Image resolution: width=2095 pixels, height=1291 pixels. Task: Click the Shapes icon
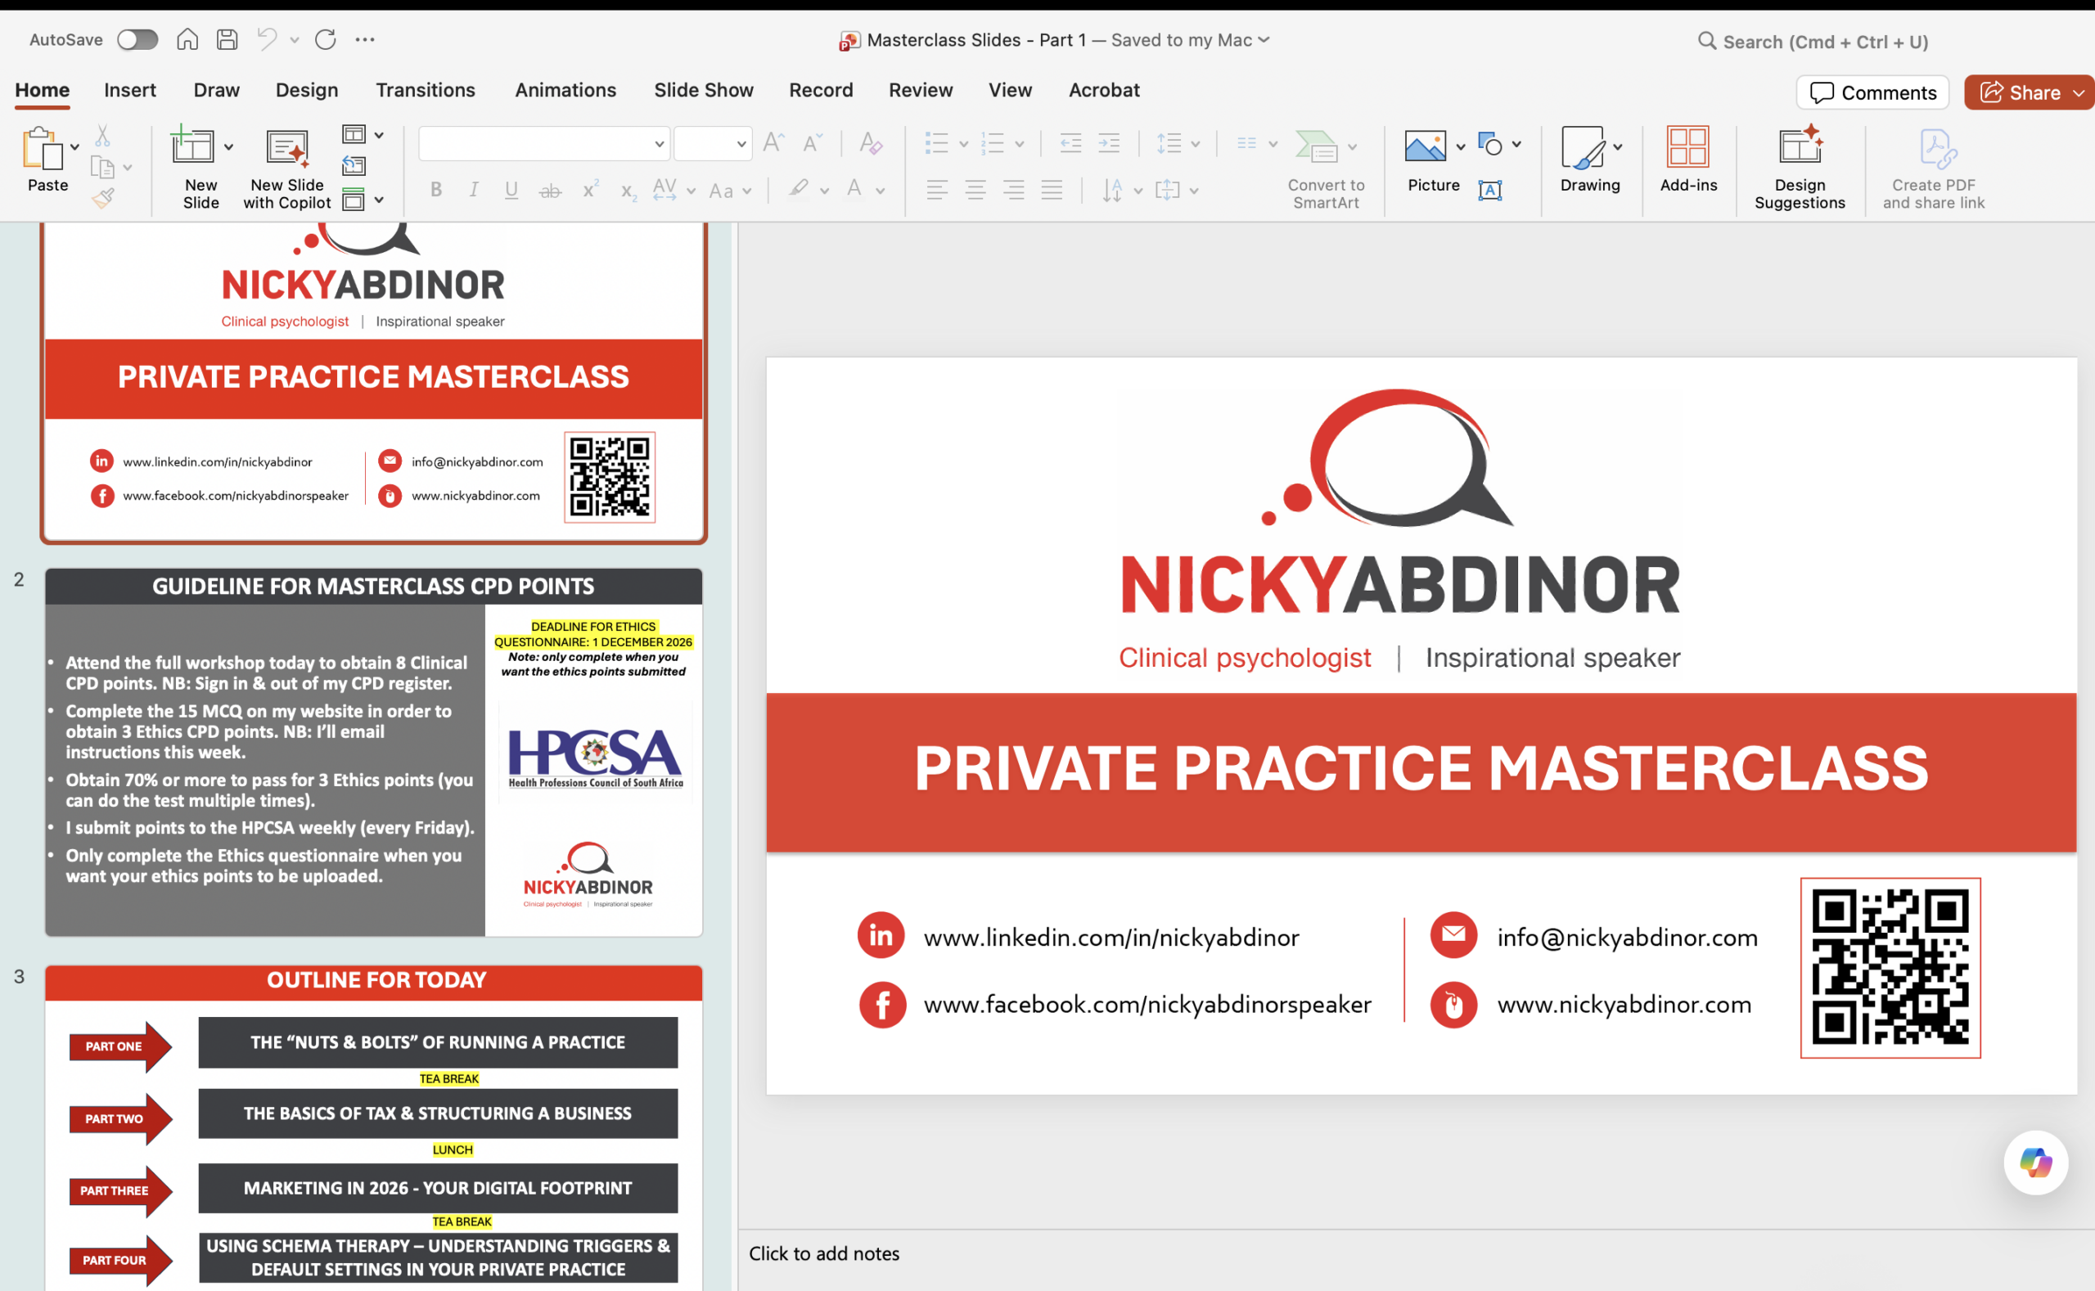[x=1489, y=144]
